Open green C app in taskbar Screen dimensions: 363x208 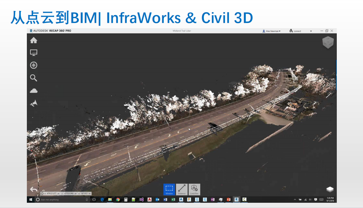click(x=244, y=199)
